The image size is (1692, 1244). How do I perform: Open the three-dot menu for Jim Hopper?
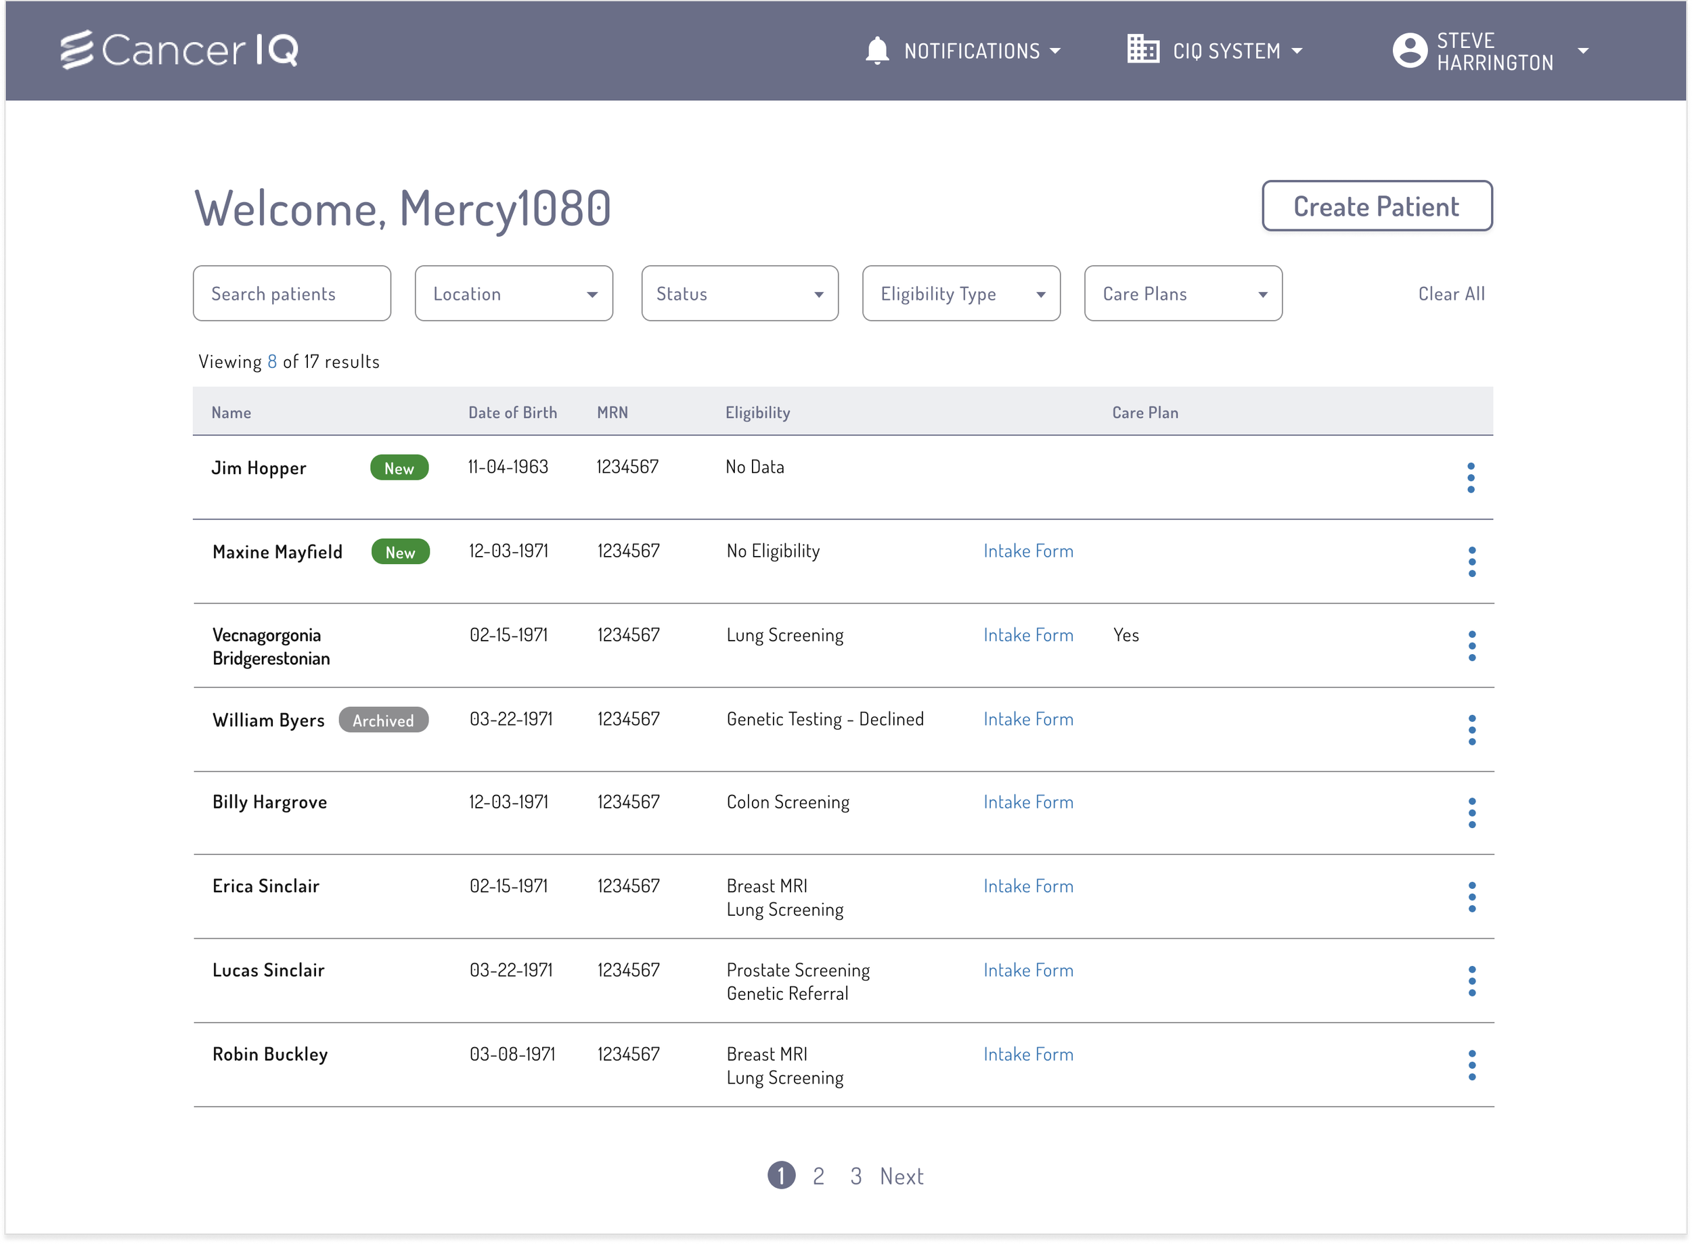pos(1470,478)
